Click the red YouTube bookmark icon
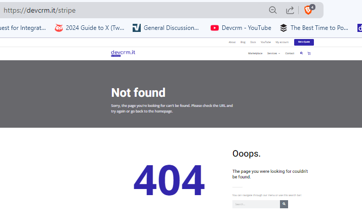Screen dimensions: 362x224 click(215, 28)
